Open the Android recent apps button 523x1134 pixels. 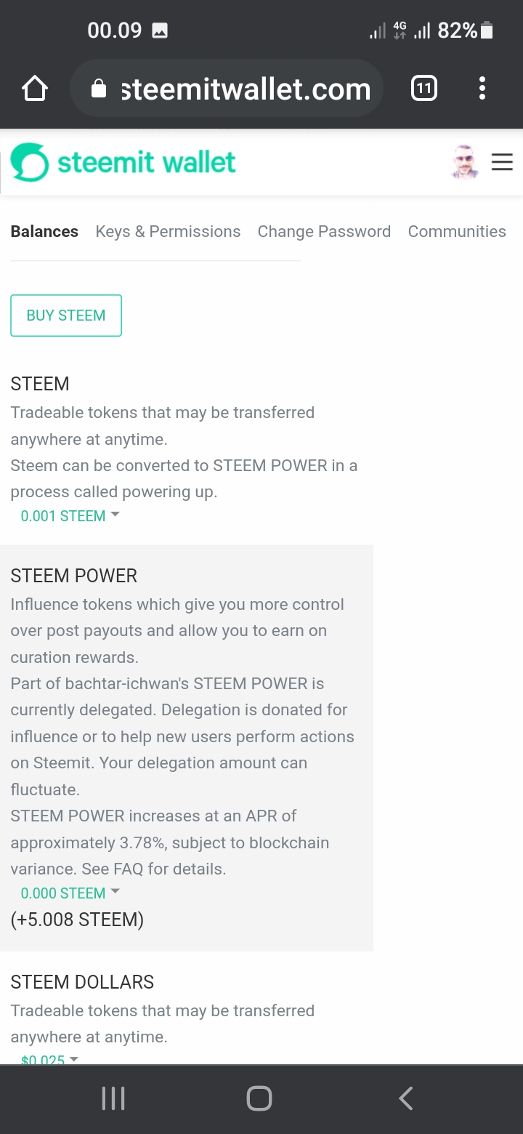[x=113, y=1098]
